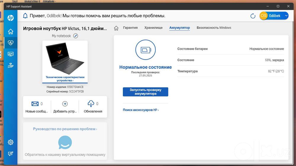Open the Home icon in left sidebar
Viewport: 296px width, 166px height.
11,31
